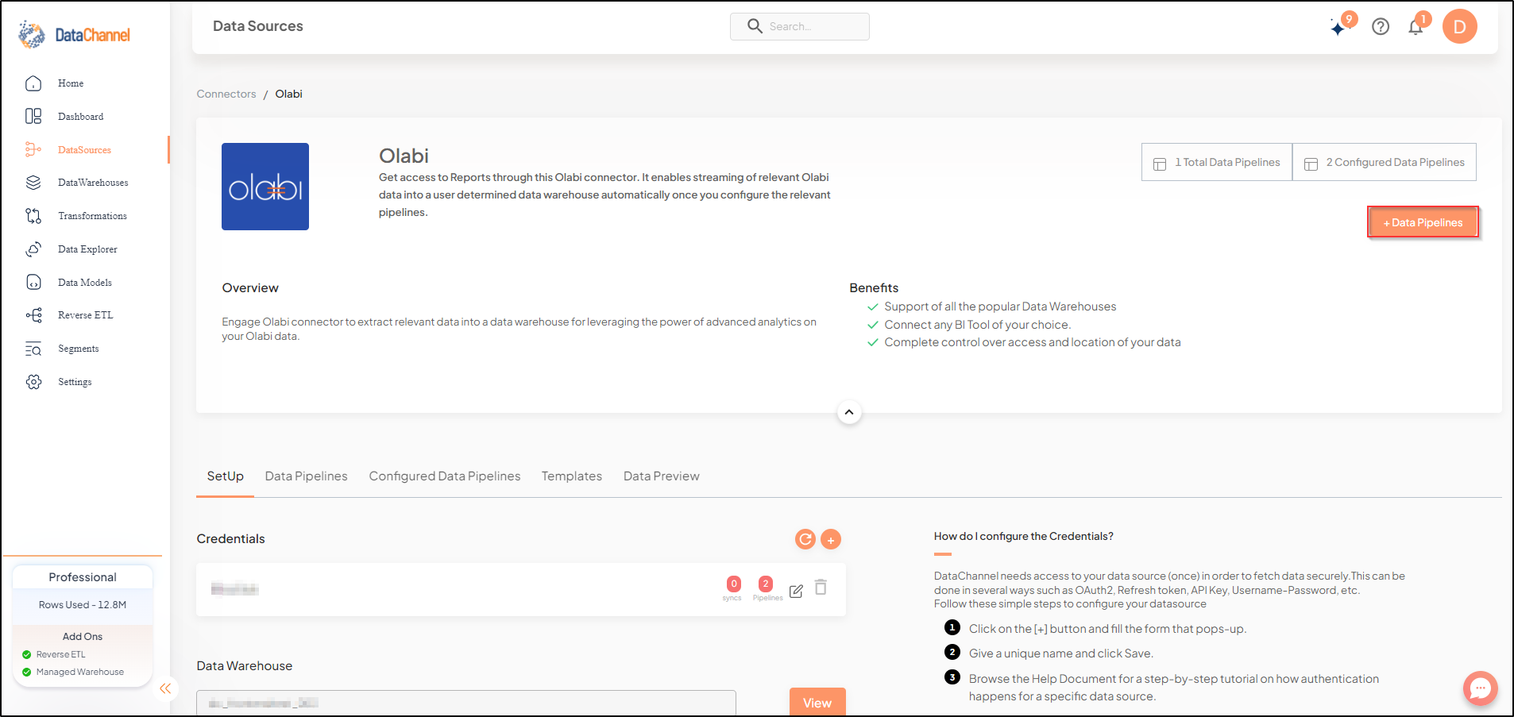Click the sparkle what's-new icon
The image size is (1514, 717).
click(x=1340, y=27)
